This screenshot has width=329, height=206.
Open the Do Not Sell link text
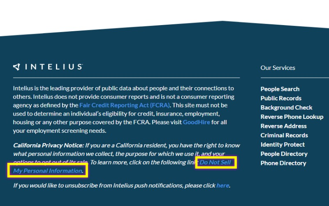coord(215,162)
